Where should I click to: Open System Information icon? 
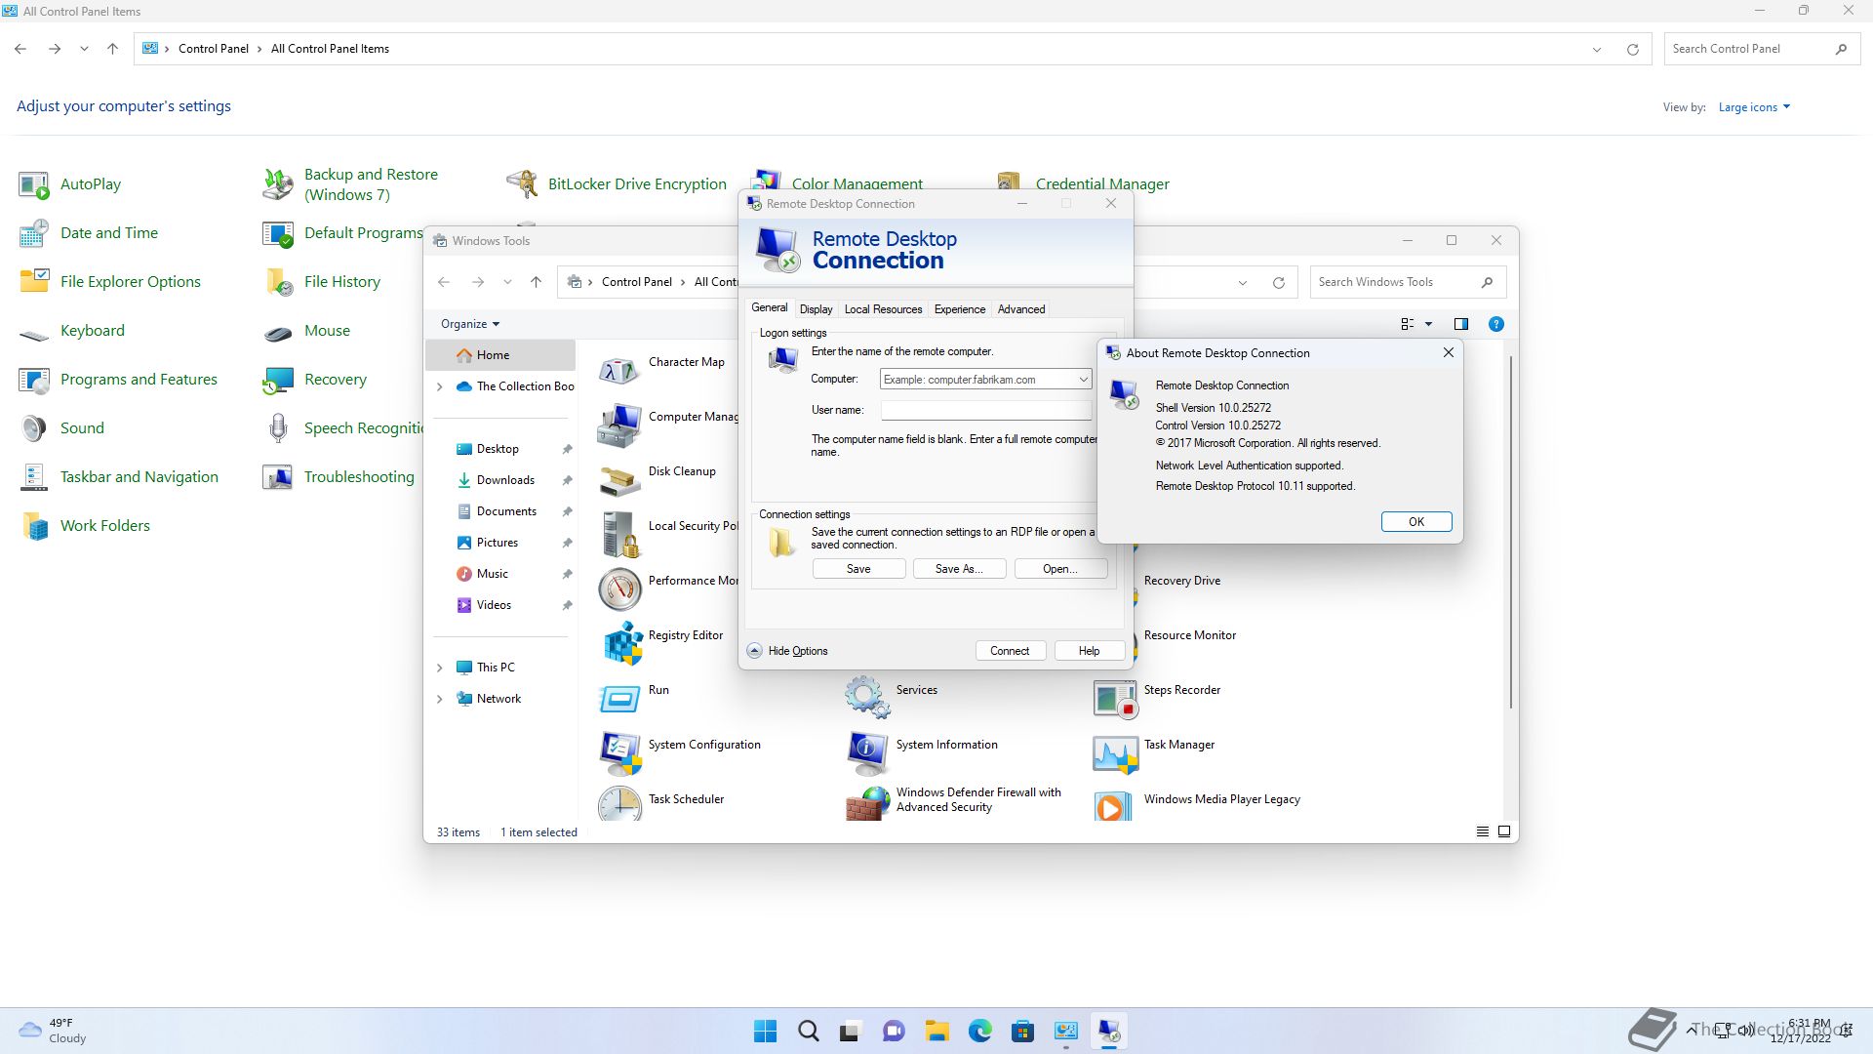click(x=867, y=752)
